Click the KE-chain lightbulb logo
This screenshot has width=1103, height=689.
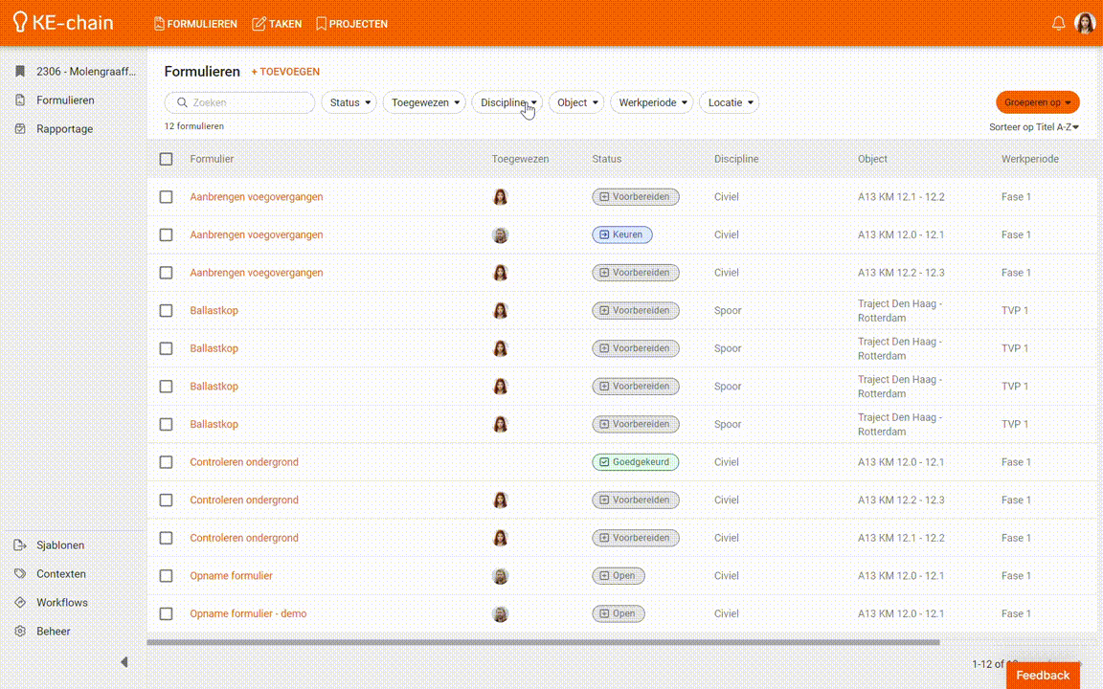coord(20,23)
